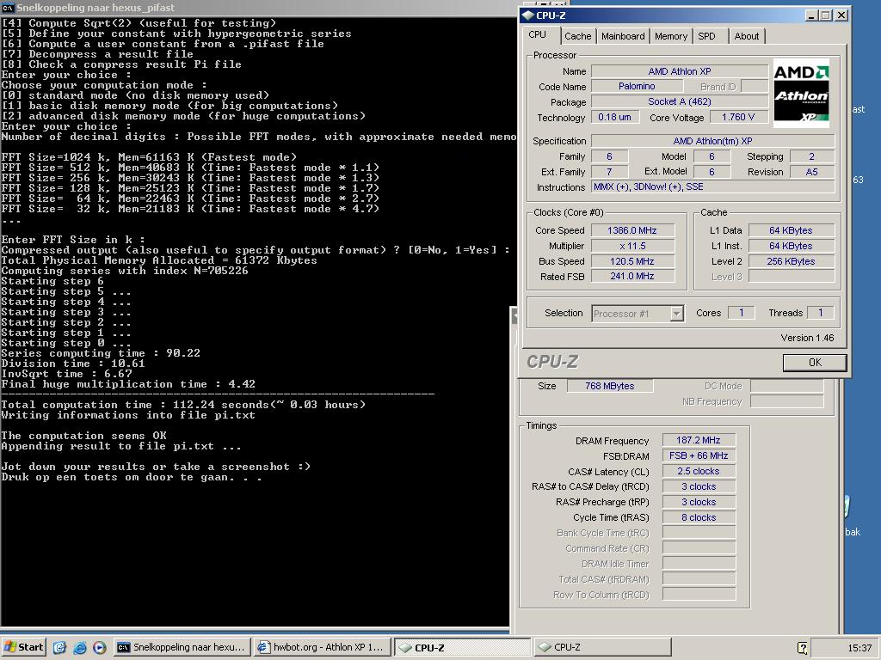Maximize the CPU-Z window

coord(826,15)
